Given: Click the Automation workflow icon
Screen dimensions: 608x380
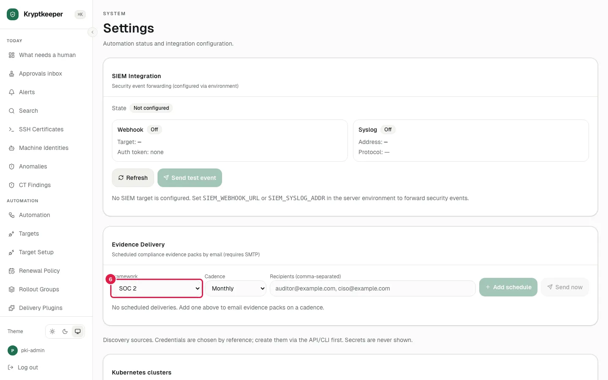Looking at the screenshot, I should pyautogui.click(x=11, y=215).
